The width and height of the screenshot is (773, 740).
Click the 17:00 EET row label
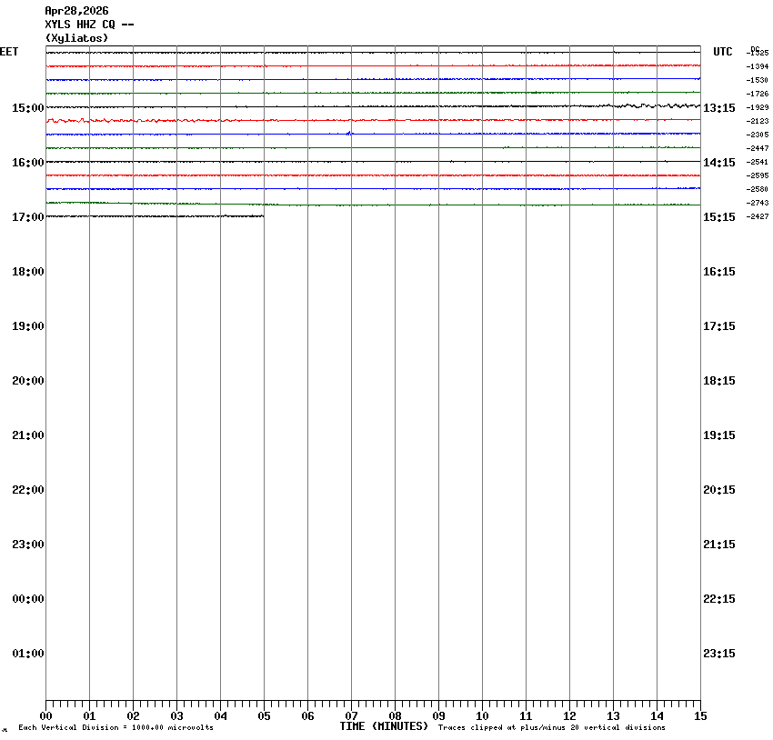coord(27,217)
